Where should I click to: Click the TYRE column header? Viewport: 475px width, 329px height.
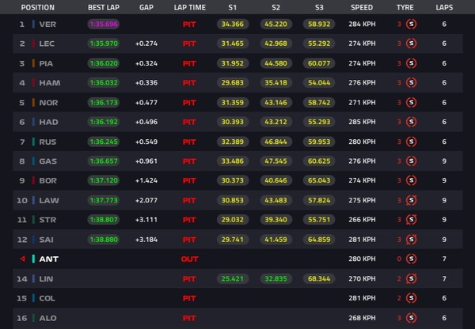[405, 8]
